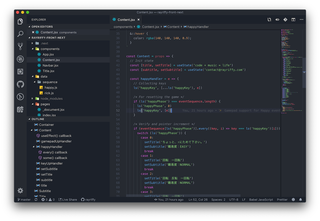Change language mode Babel JavaScript
Screen dimensions: 320x221
coord(261,200)
